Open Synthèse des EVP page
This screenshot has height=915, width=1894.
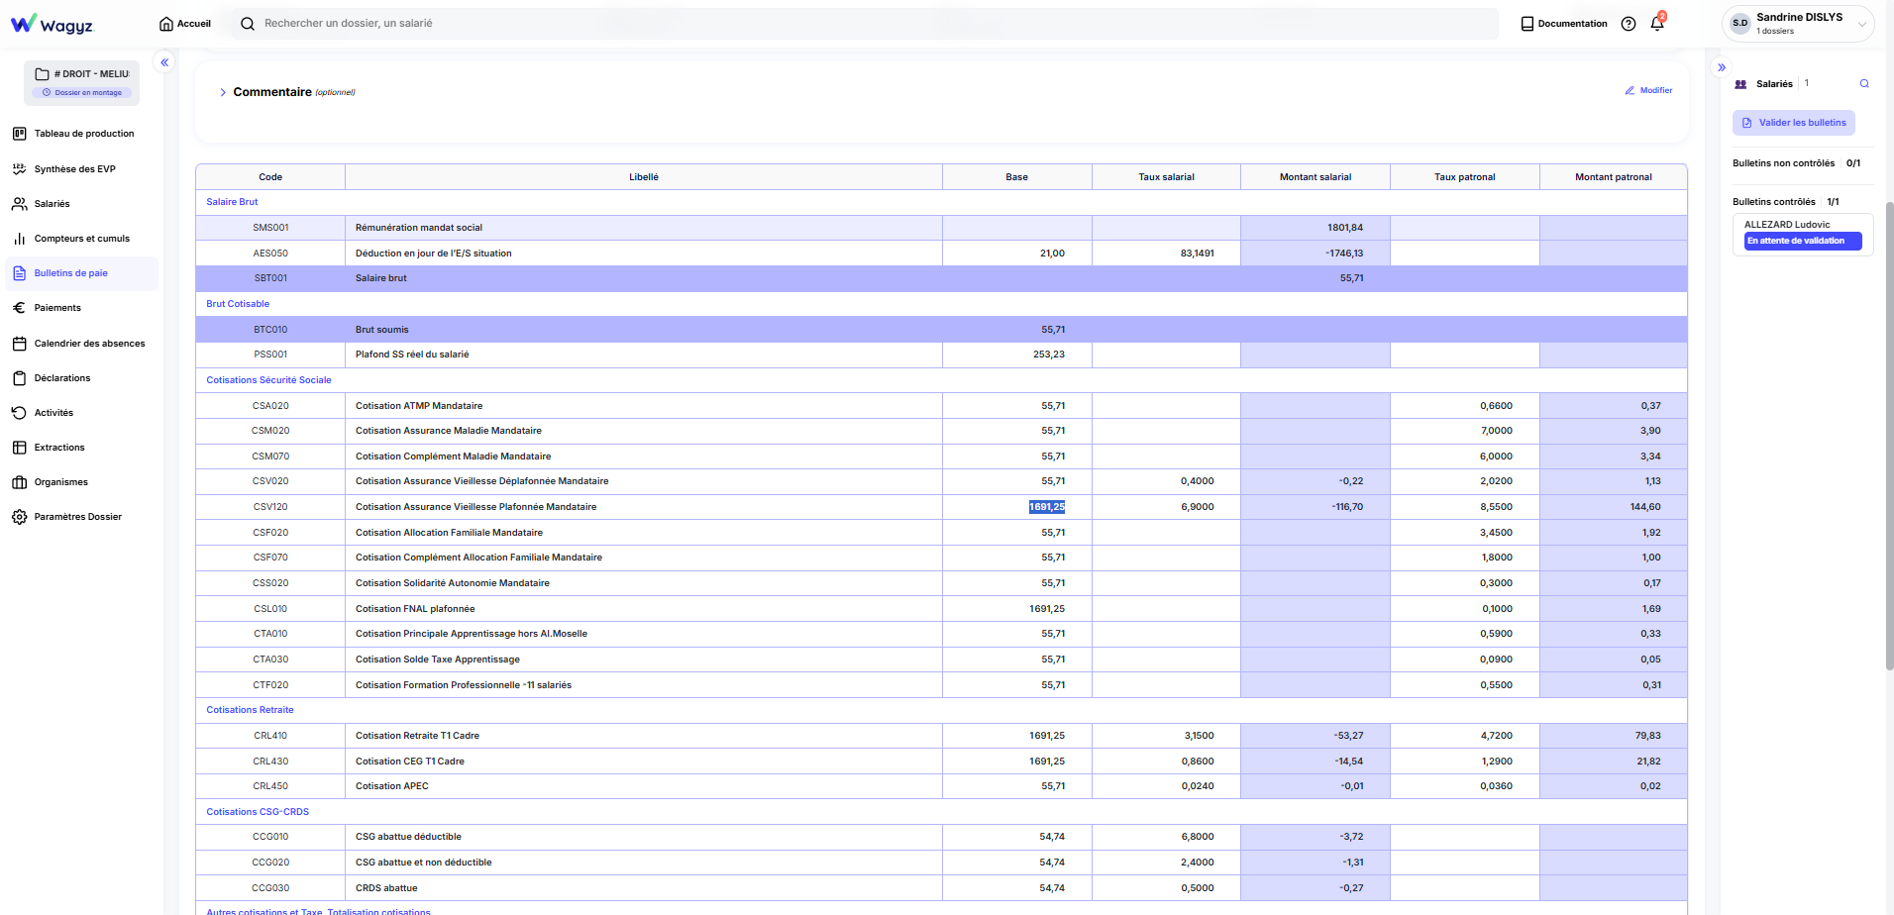(x=74, y=169)
